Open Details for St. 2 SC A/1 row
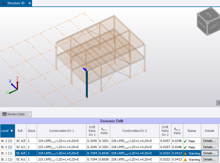This screenshot has width=220, height=163. pyautogui.click(x=210, y=147)
